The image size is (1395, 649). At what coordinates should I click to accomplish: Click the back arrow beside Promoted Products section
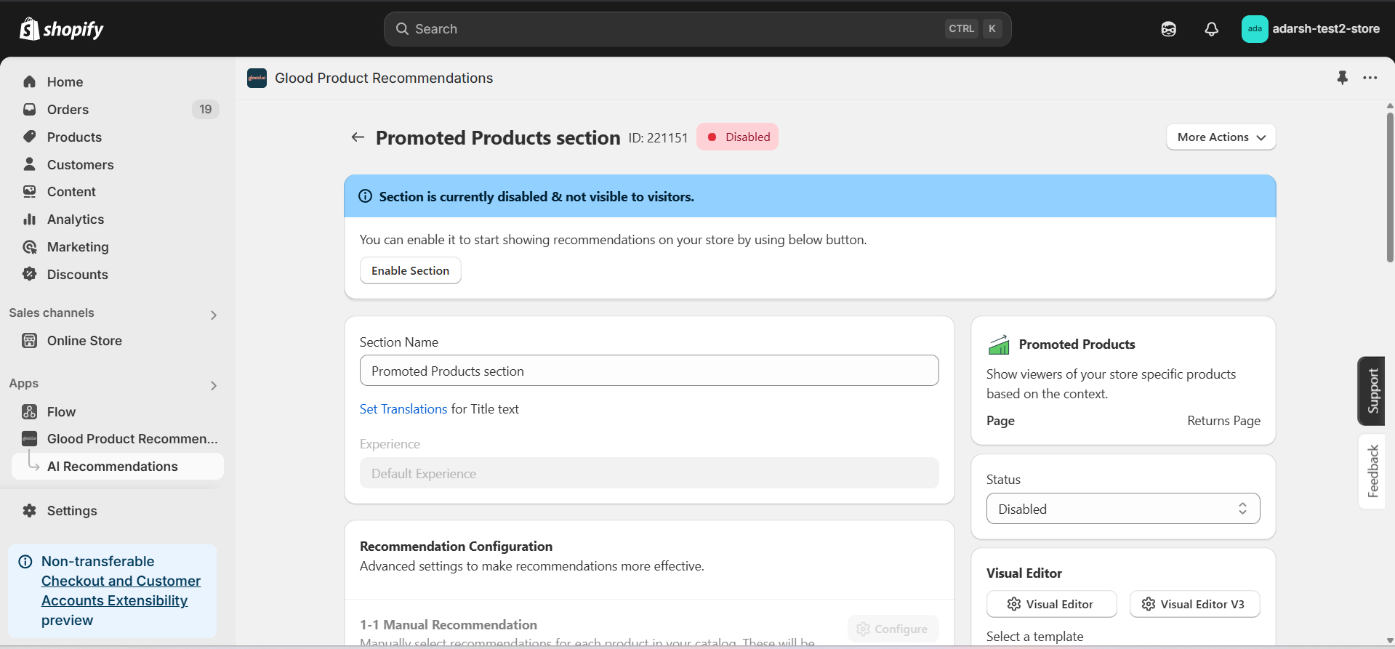coord(358,137)
